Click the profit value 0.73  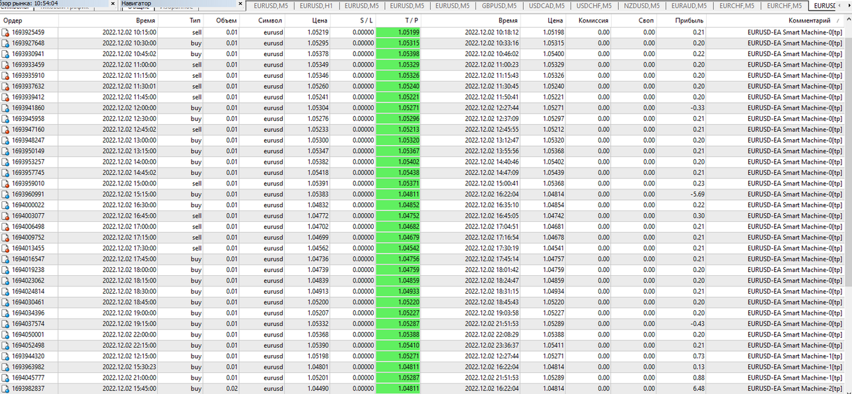[698, 356]
